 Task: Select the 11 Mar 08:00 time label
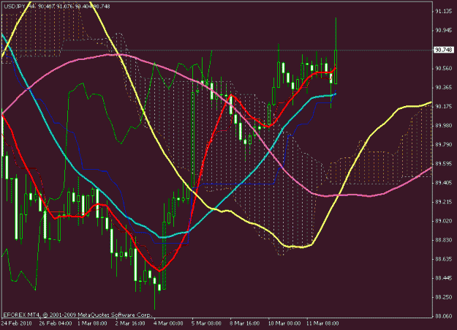tap(322, 323)
